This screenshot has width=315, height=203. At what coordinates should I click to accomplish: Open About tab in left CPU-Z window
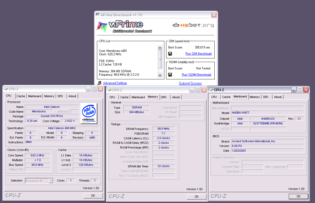72,96
